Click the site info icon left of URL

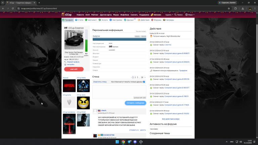[18, 8]
